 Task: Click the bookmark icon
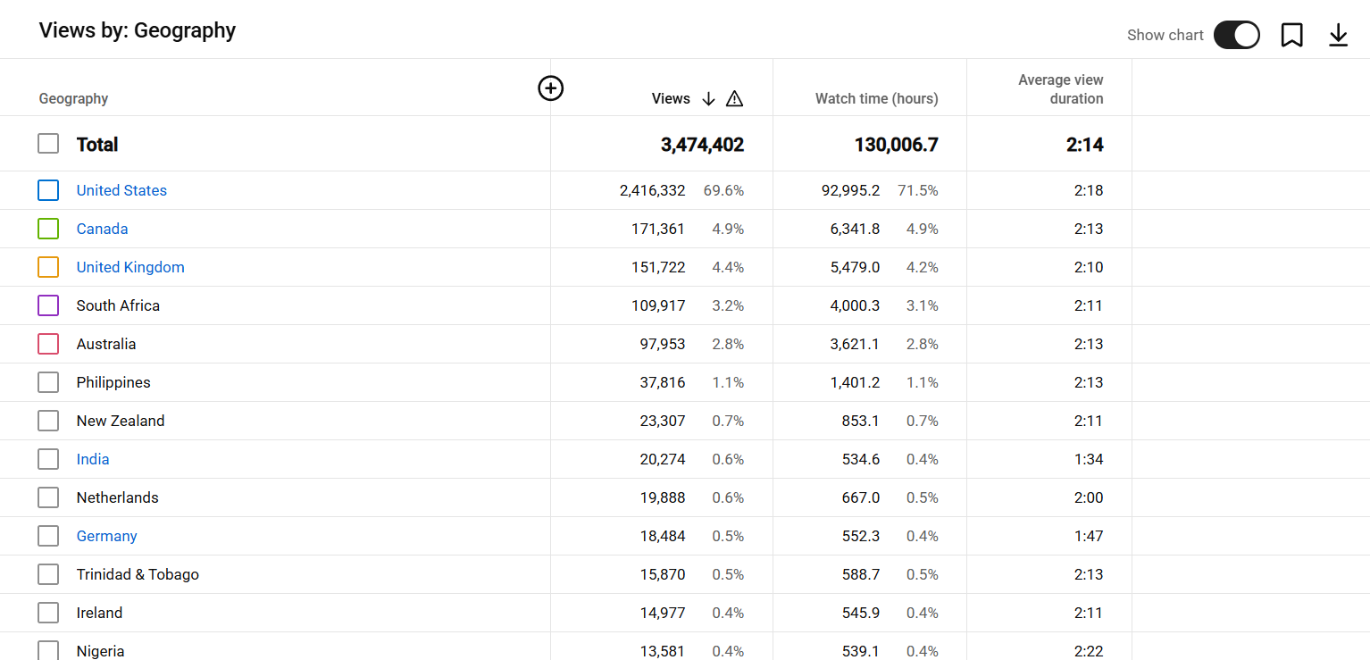(1291, 35)
